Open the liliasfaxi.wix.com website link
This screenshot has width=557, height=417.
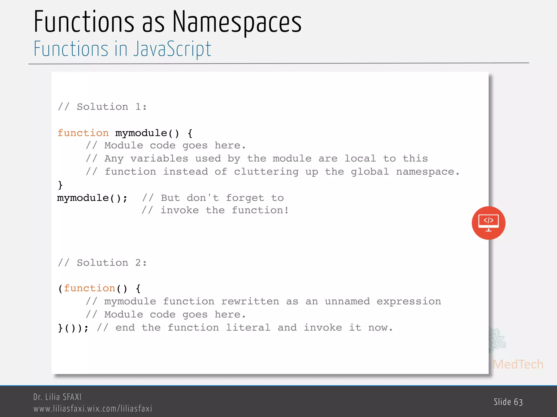pos(93,408)
